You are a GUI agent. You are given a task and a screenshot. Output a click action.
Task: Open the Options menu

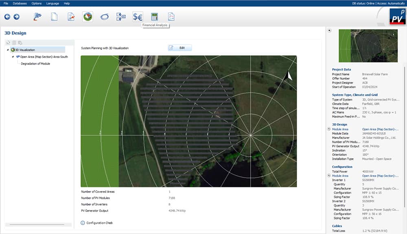(x=37, y=3)
